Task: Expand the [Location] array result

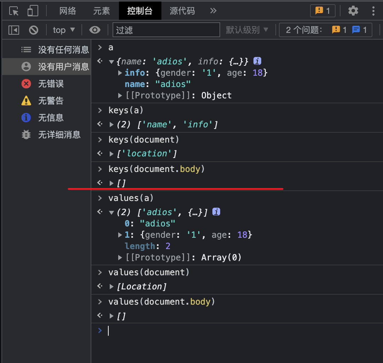Action: [112, 287]
